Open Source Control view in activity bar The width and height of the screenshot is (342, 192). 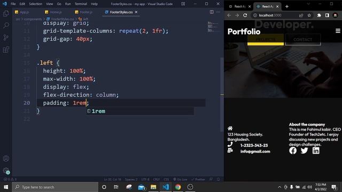tap(6, 37)
